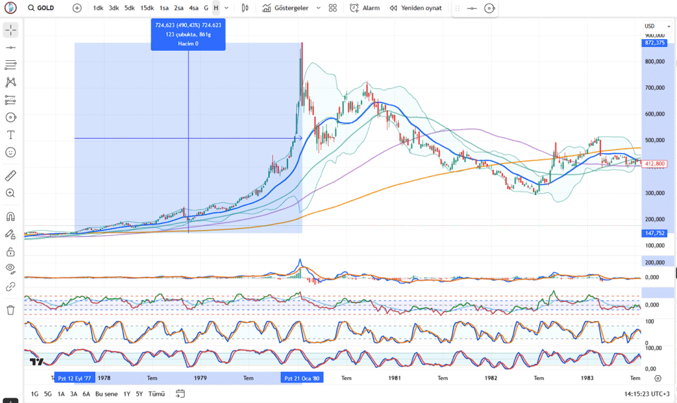Click the user profile avatar
This screenshot has height=403, width=677.
[x=11, y=8]
